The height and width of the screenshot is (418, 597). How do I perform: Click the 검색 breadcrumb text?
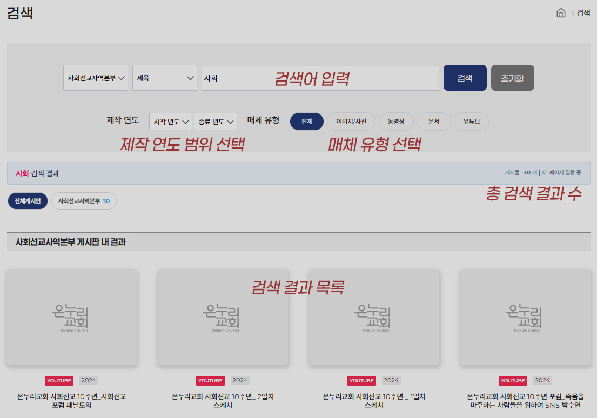583,13
